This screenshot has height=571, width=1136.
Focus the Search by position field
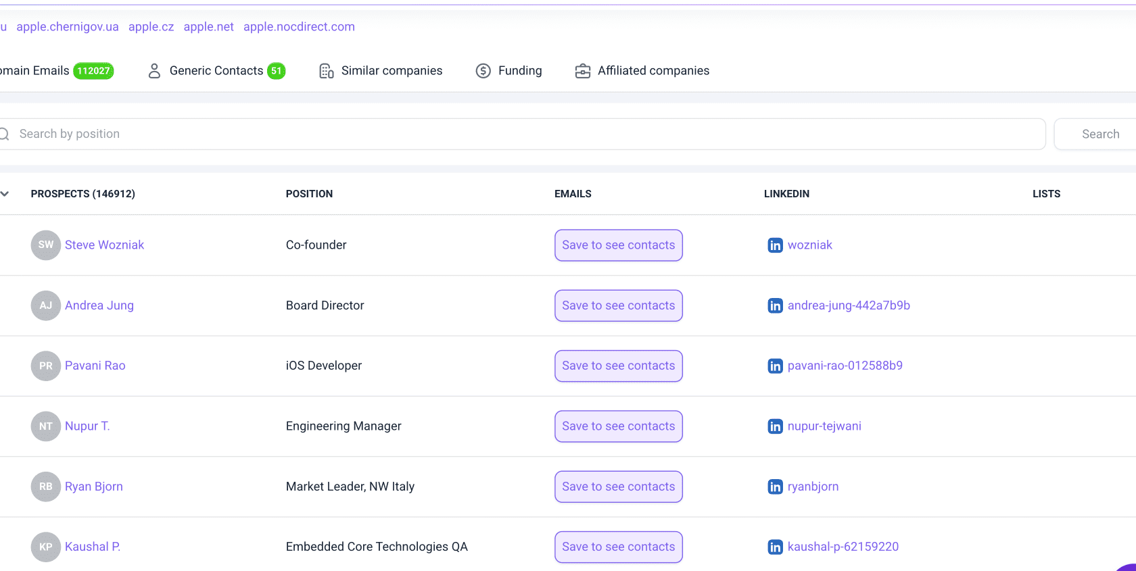coord(522,134)
